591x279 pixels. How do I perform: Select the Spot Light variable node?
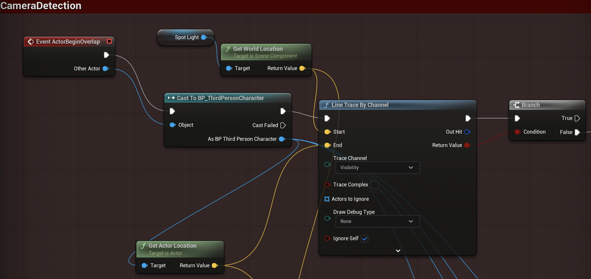pos(186,37)
